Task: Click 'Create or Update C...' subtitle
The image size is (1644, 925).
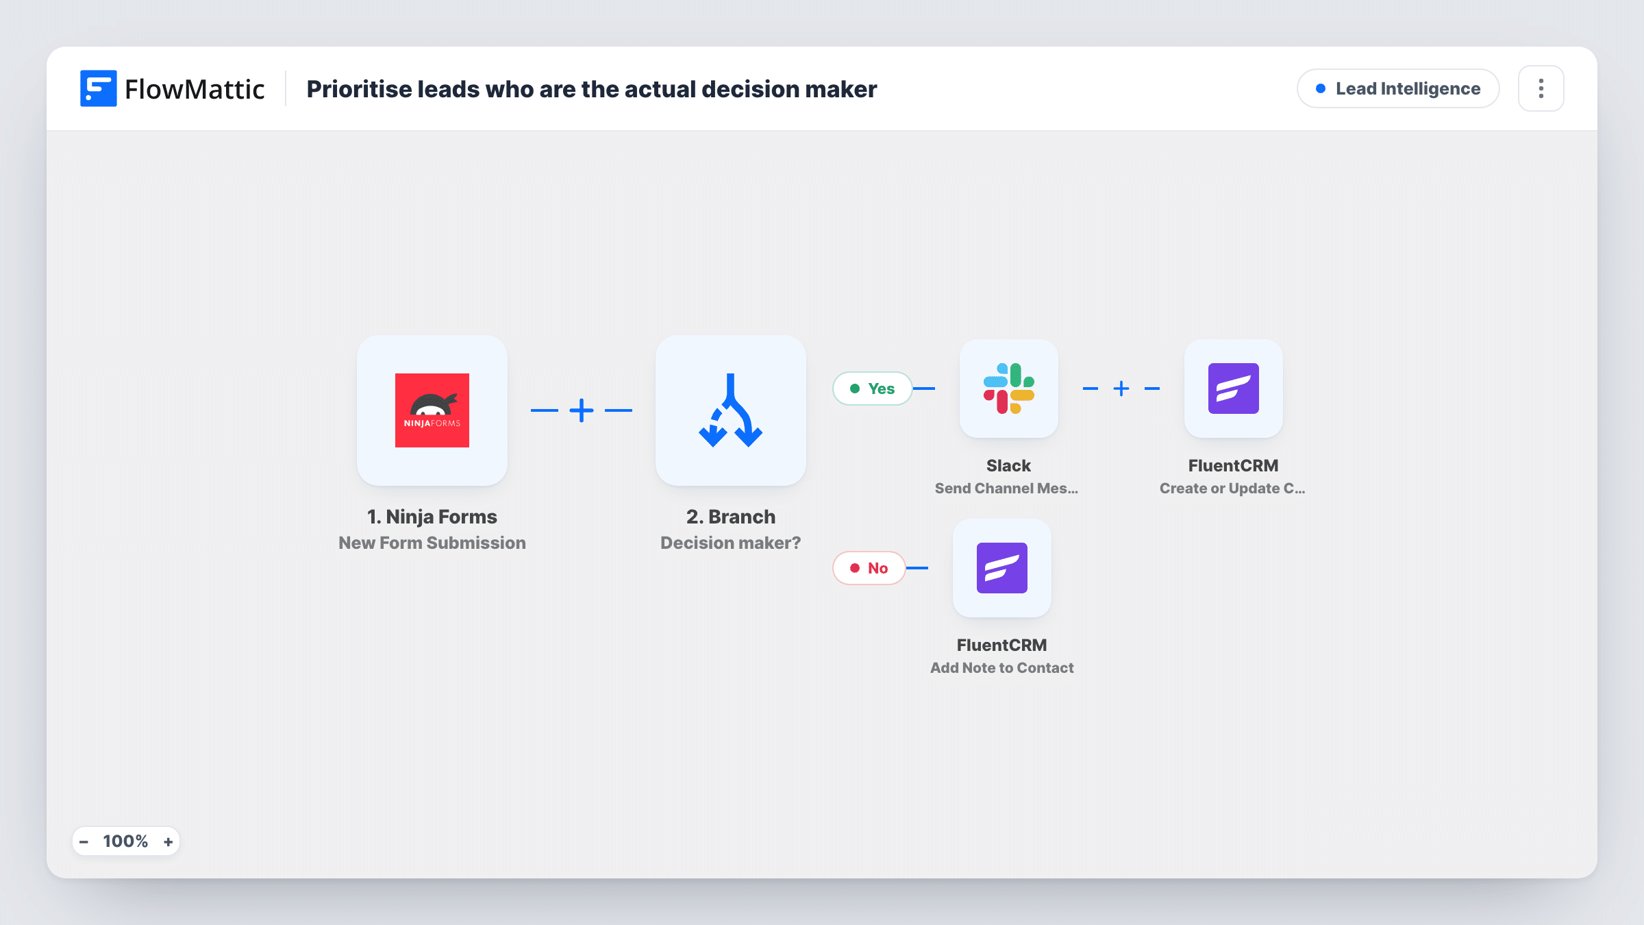Action: [x=1232, y=489]
